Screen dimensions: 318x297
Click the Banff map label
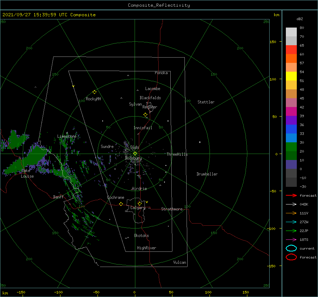coord(58,197)
